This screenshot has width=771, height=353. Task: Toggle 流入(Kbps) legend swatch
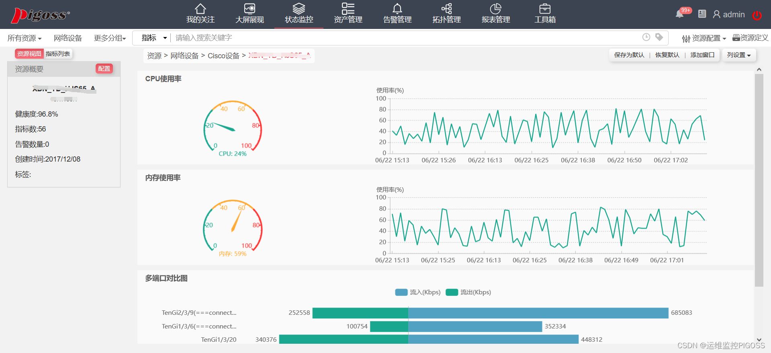tap(401, 292)
